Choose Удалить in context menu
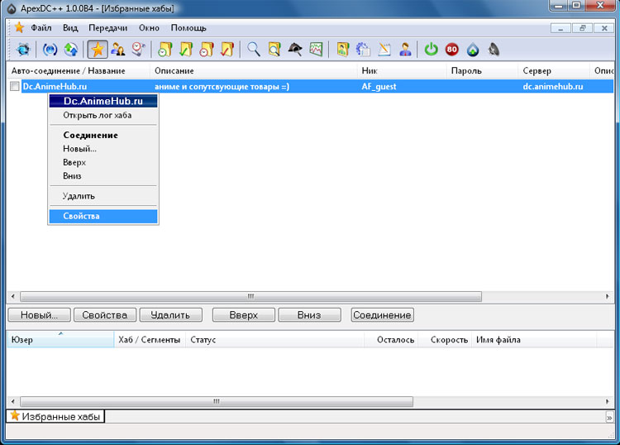This screenshot has width=620, height=445. 103,196
